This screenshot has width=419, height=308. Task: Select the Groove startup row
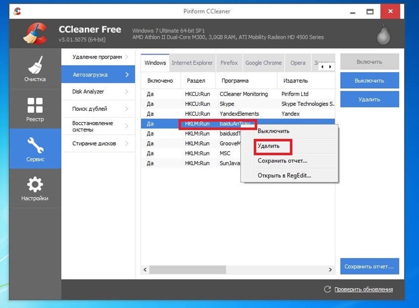pyautogui.click(x=191, y=144)
